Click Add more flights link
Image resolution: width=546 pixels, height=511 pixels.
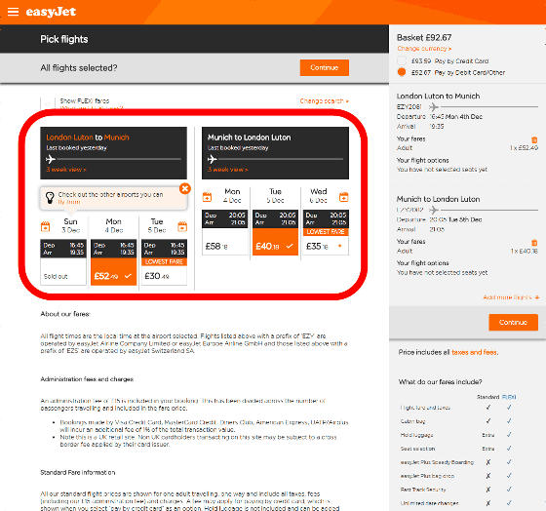tap(511, 297)
